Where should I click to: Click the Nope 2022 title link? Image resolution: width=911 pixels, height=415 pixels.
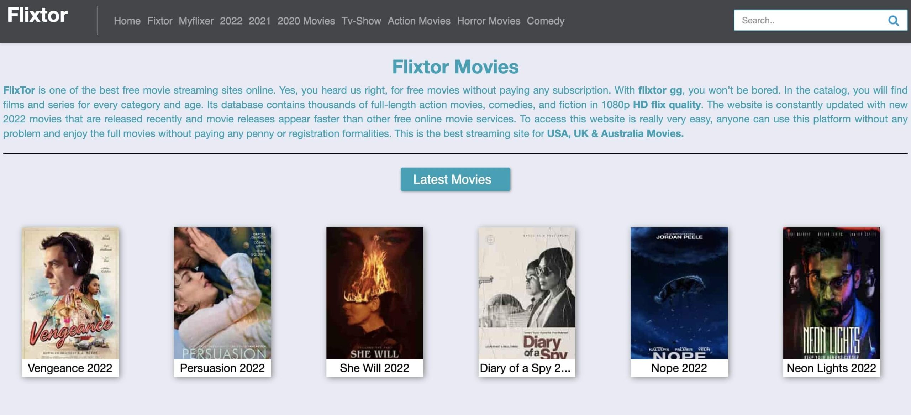coord(679,368)
